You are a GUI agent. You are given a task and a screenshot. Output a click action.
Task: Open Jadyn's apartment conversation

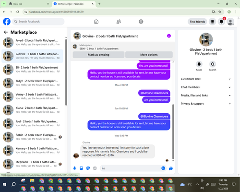33,83
